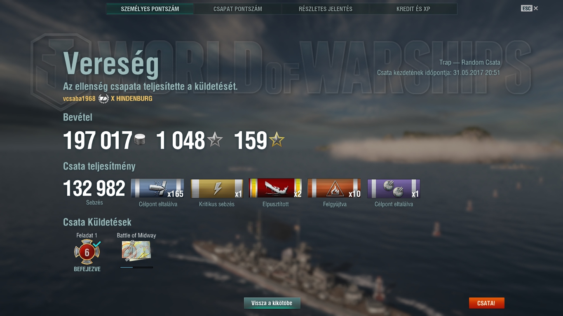Click the clan emblem beside vcsaba1968
The height and width of the screenshot is (316, 563).
pyautogui.click(x=103, y=99)
